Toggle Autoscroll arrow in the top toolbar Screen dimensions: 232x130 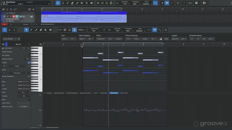167,3
